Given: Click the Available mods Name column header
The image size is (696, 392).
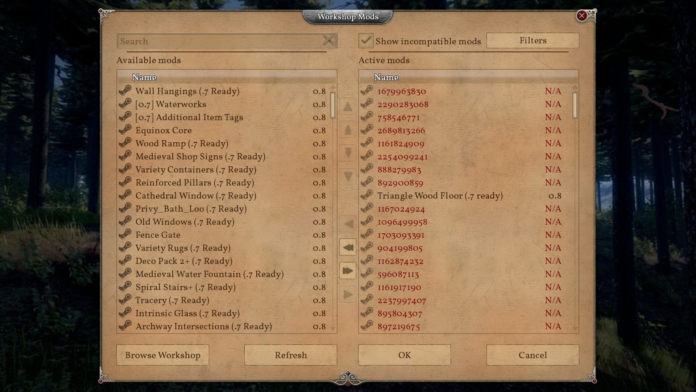Looking at the screenshot, I should (x=144, y=77).
